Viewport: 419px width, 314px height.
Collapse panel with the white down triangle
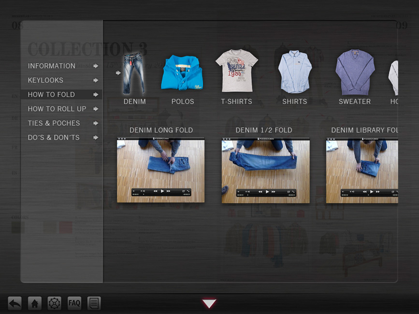pyautogui.click(x=209, y=303)
